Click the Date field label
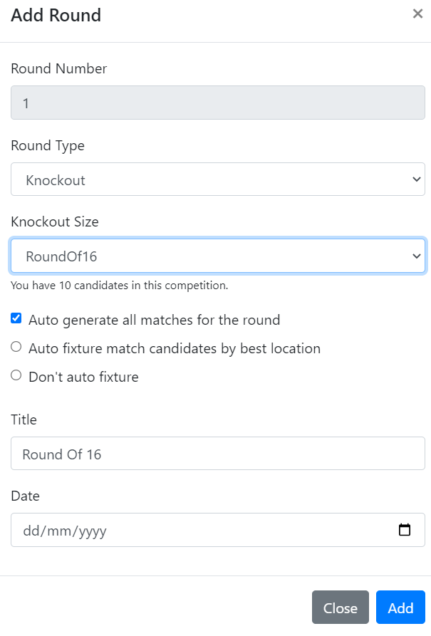The width and height of the screenshot is (431, 636). coord(25,496)
